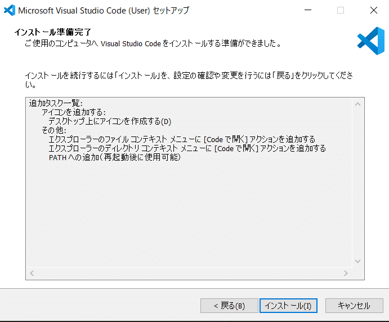
Task: Click the エクスプローラーのファイル コンテキスト line
Action: [x=182, y=139]
